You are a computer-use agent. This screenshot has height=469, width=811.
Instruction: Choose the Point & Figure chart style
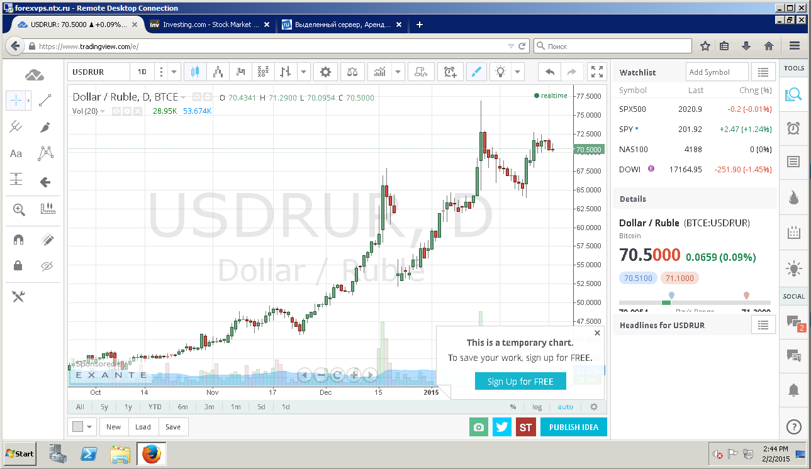coord(262,72)
